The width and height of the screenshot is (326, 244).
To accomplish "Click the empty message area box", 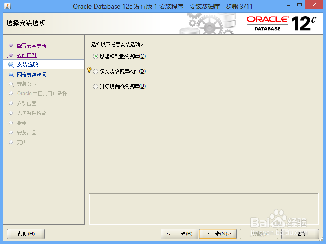I will point(203,209).
